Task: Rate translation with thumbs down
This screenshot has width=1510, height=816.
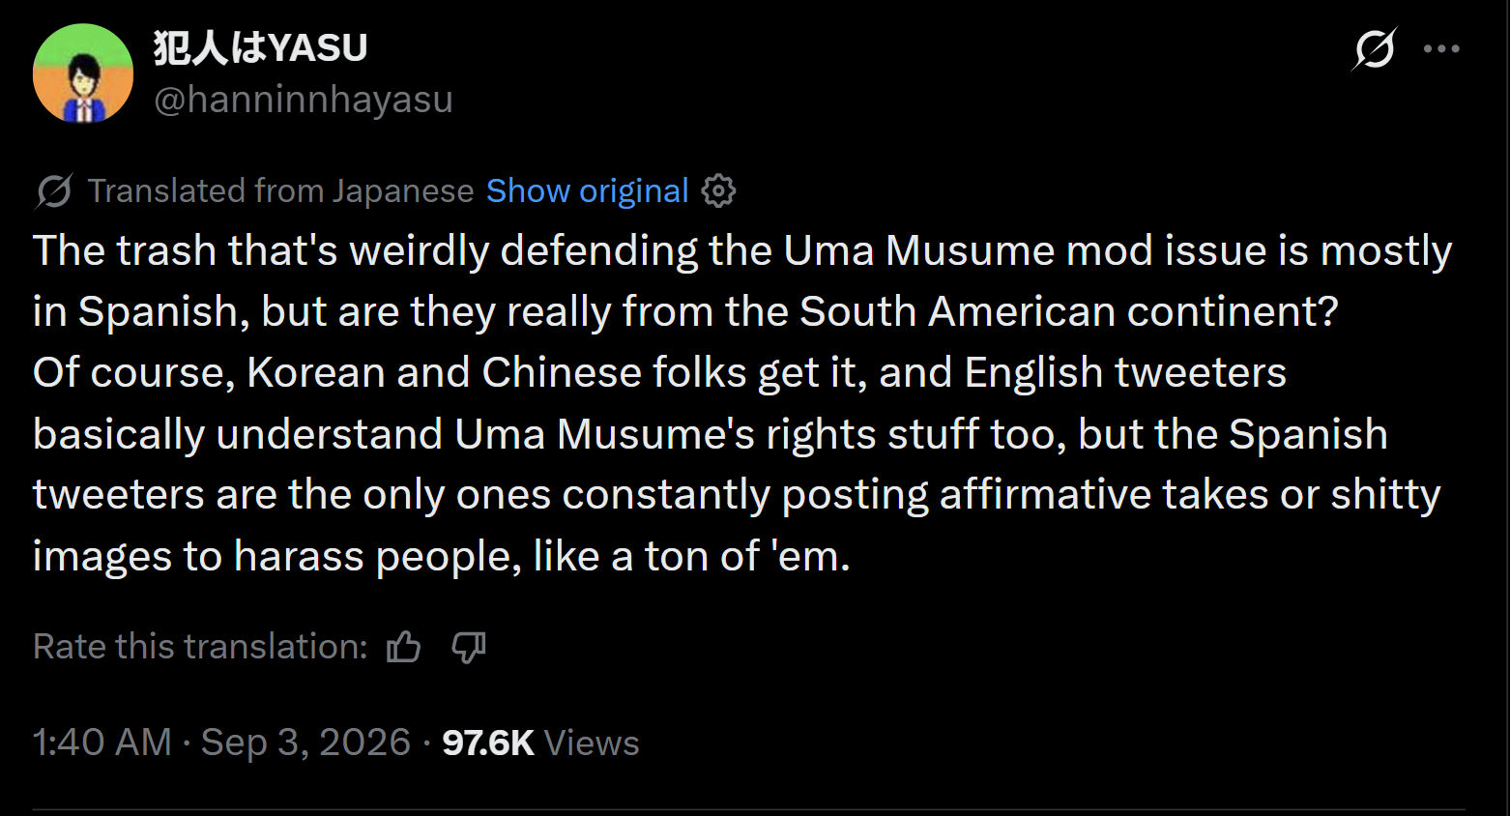Action: click(x=469, y=647)
